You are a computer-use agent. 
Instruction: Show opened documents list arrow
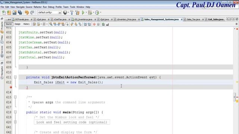(x=233, y=19)
